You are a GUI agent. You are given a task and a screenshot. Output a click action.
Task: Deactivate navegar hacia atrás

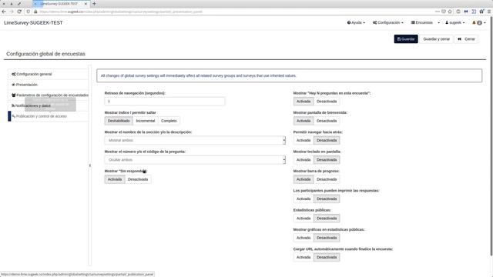pyautogui.click(x=327, y=140)
